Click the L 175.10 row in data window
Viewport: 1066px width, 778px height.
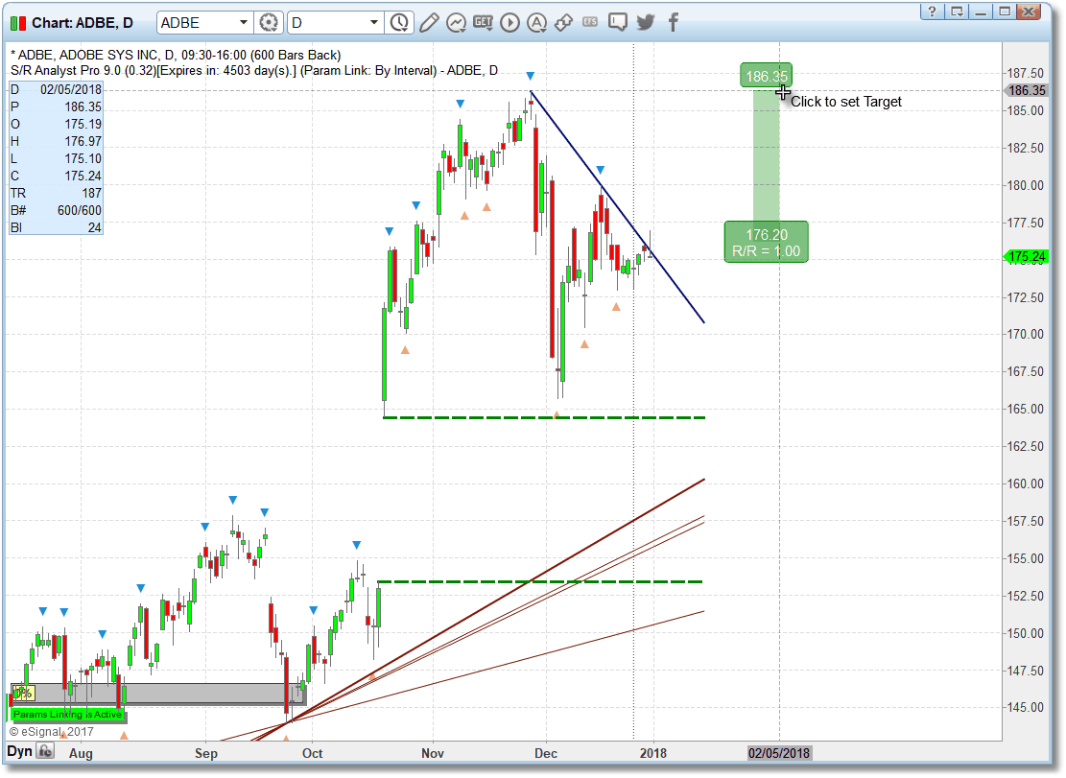(x=56, y=159)
